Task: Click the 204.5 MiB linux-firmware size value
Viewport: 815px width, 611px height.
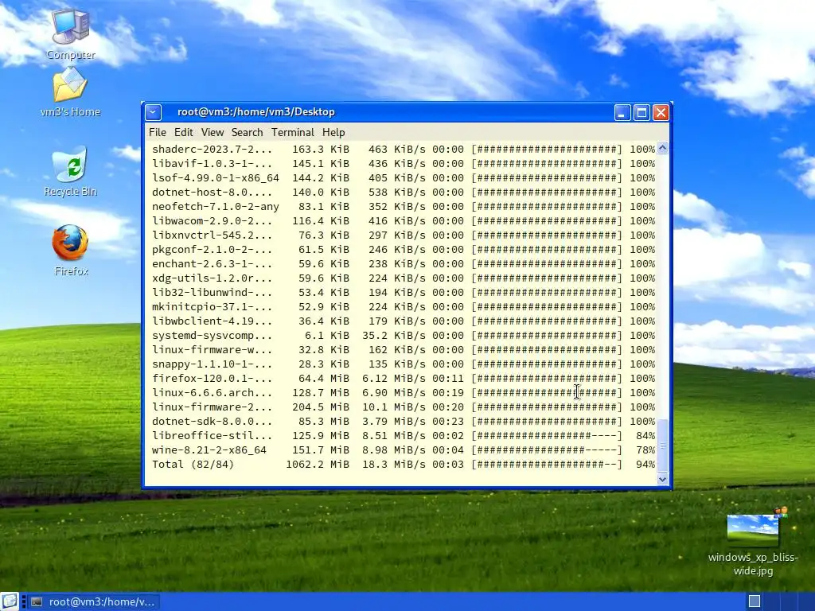Action: (x=321, y=407)
